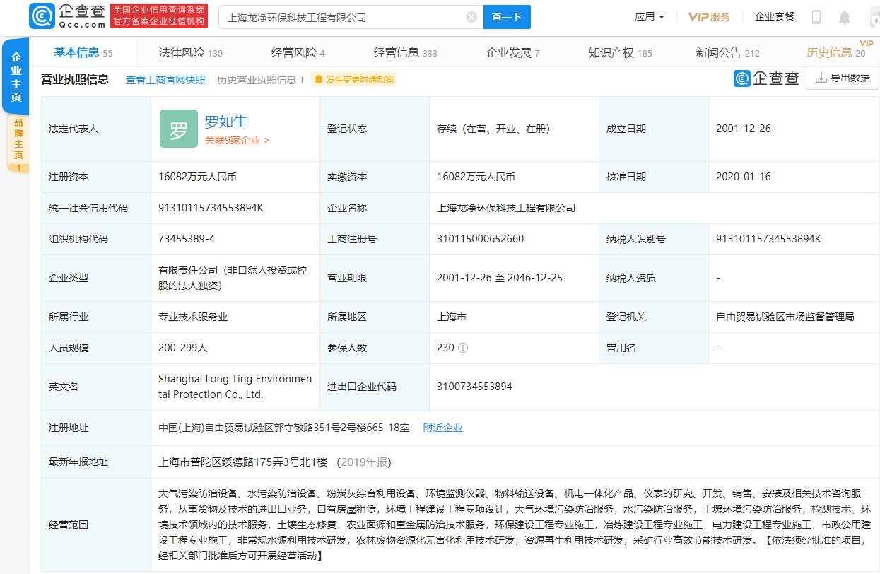Select the 经营范围 business scope paragraph

515,525
